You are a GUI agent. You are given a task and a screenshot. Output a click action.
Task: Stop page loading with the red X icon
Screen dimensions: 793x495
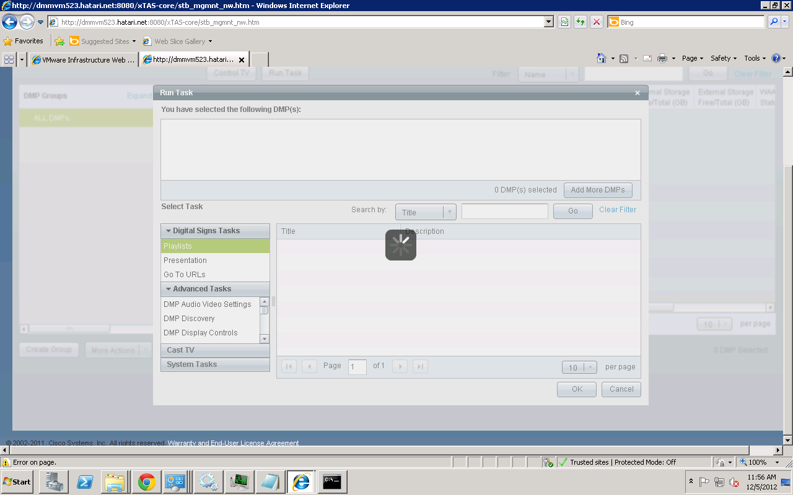click(x=597, y=22)
